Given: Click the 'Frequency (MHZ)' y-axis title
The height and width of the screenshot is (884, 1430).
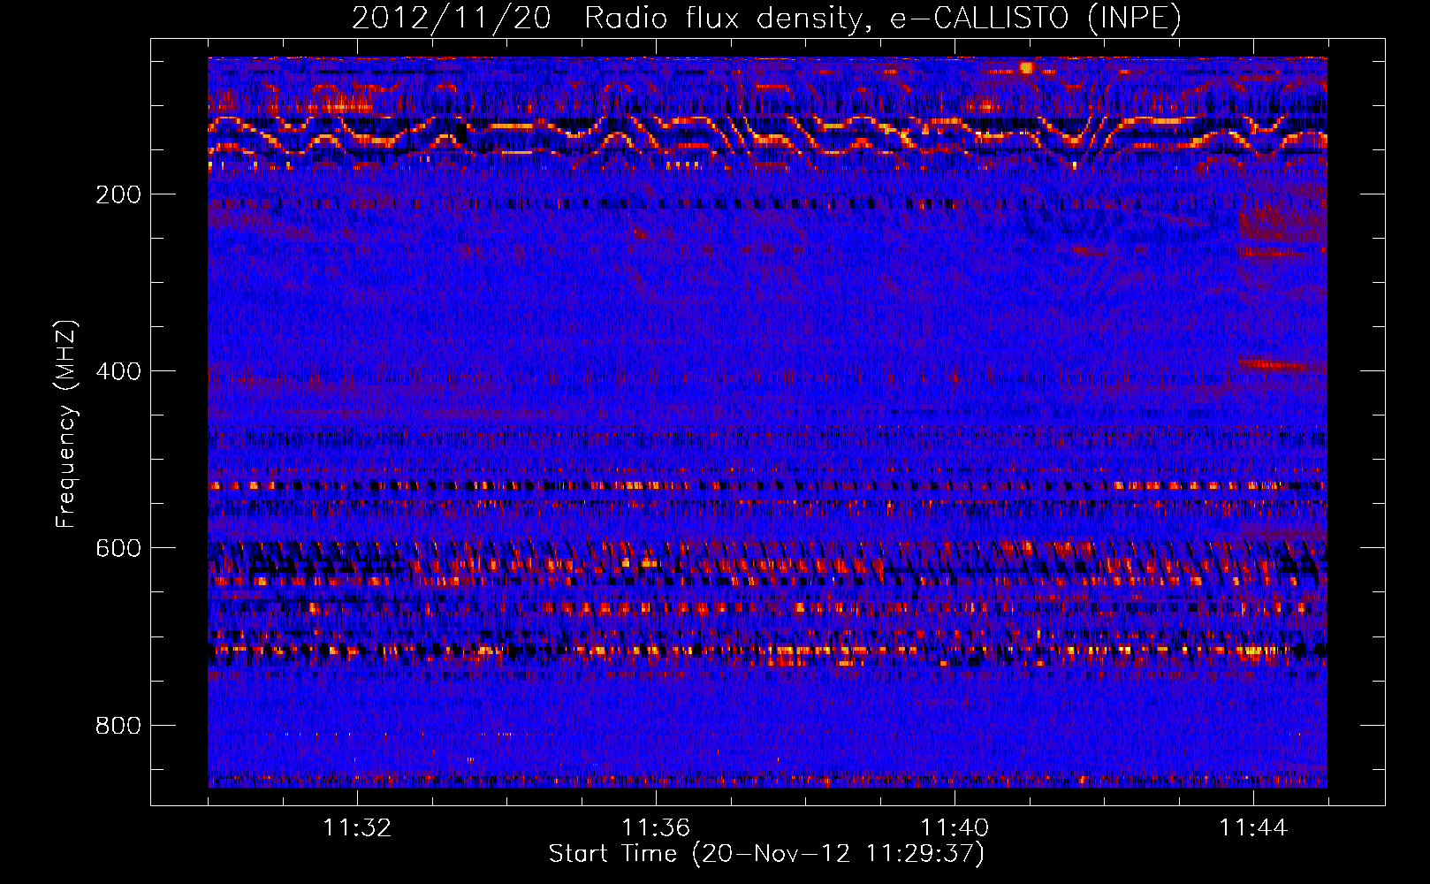Looking at the screenshot, I should [66, 423].
